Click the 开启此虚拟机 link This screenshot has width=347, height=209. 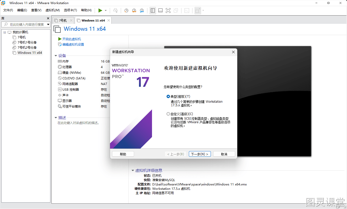pyautogui.click(x=72, y=39)
